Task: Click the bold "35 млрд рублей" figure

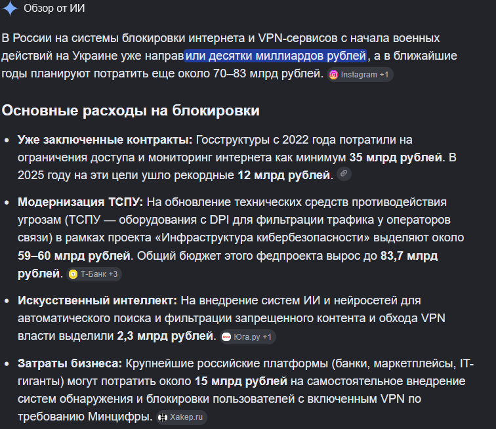Action: 396,157
